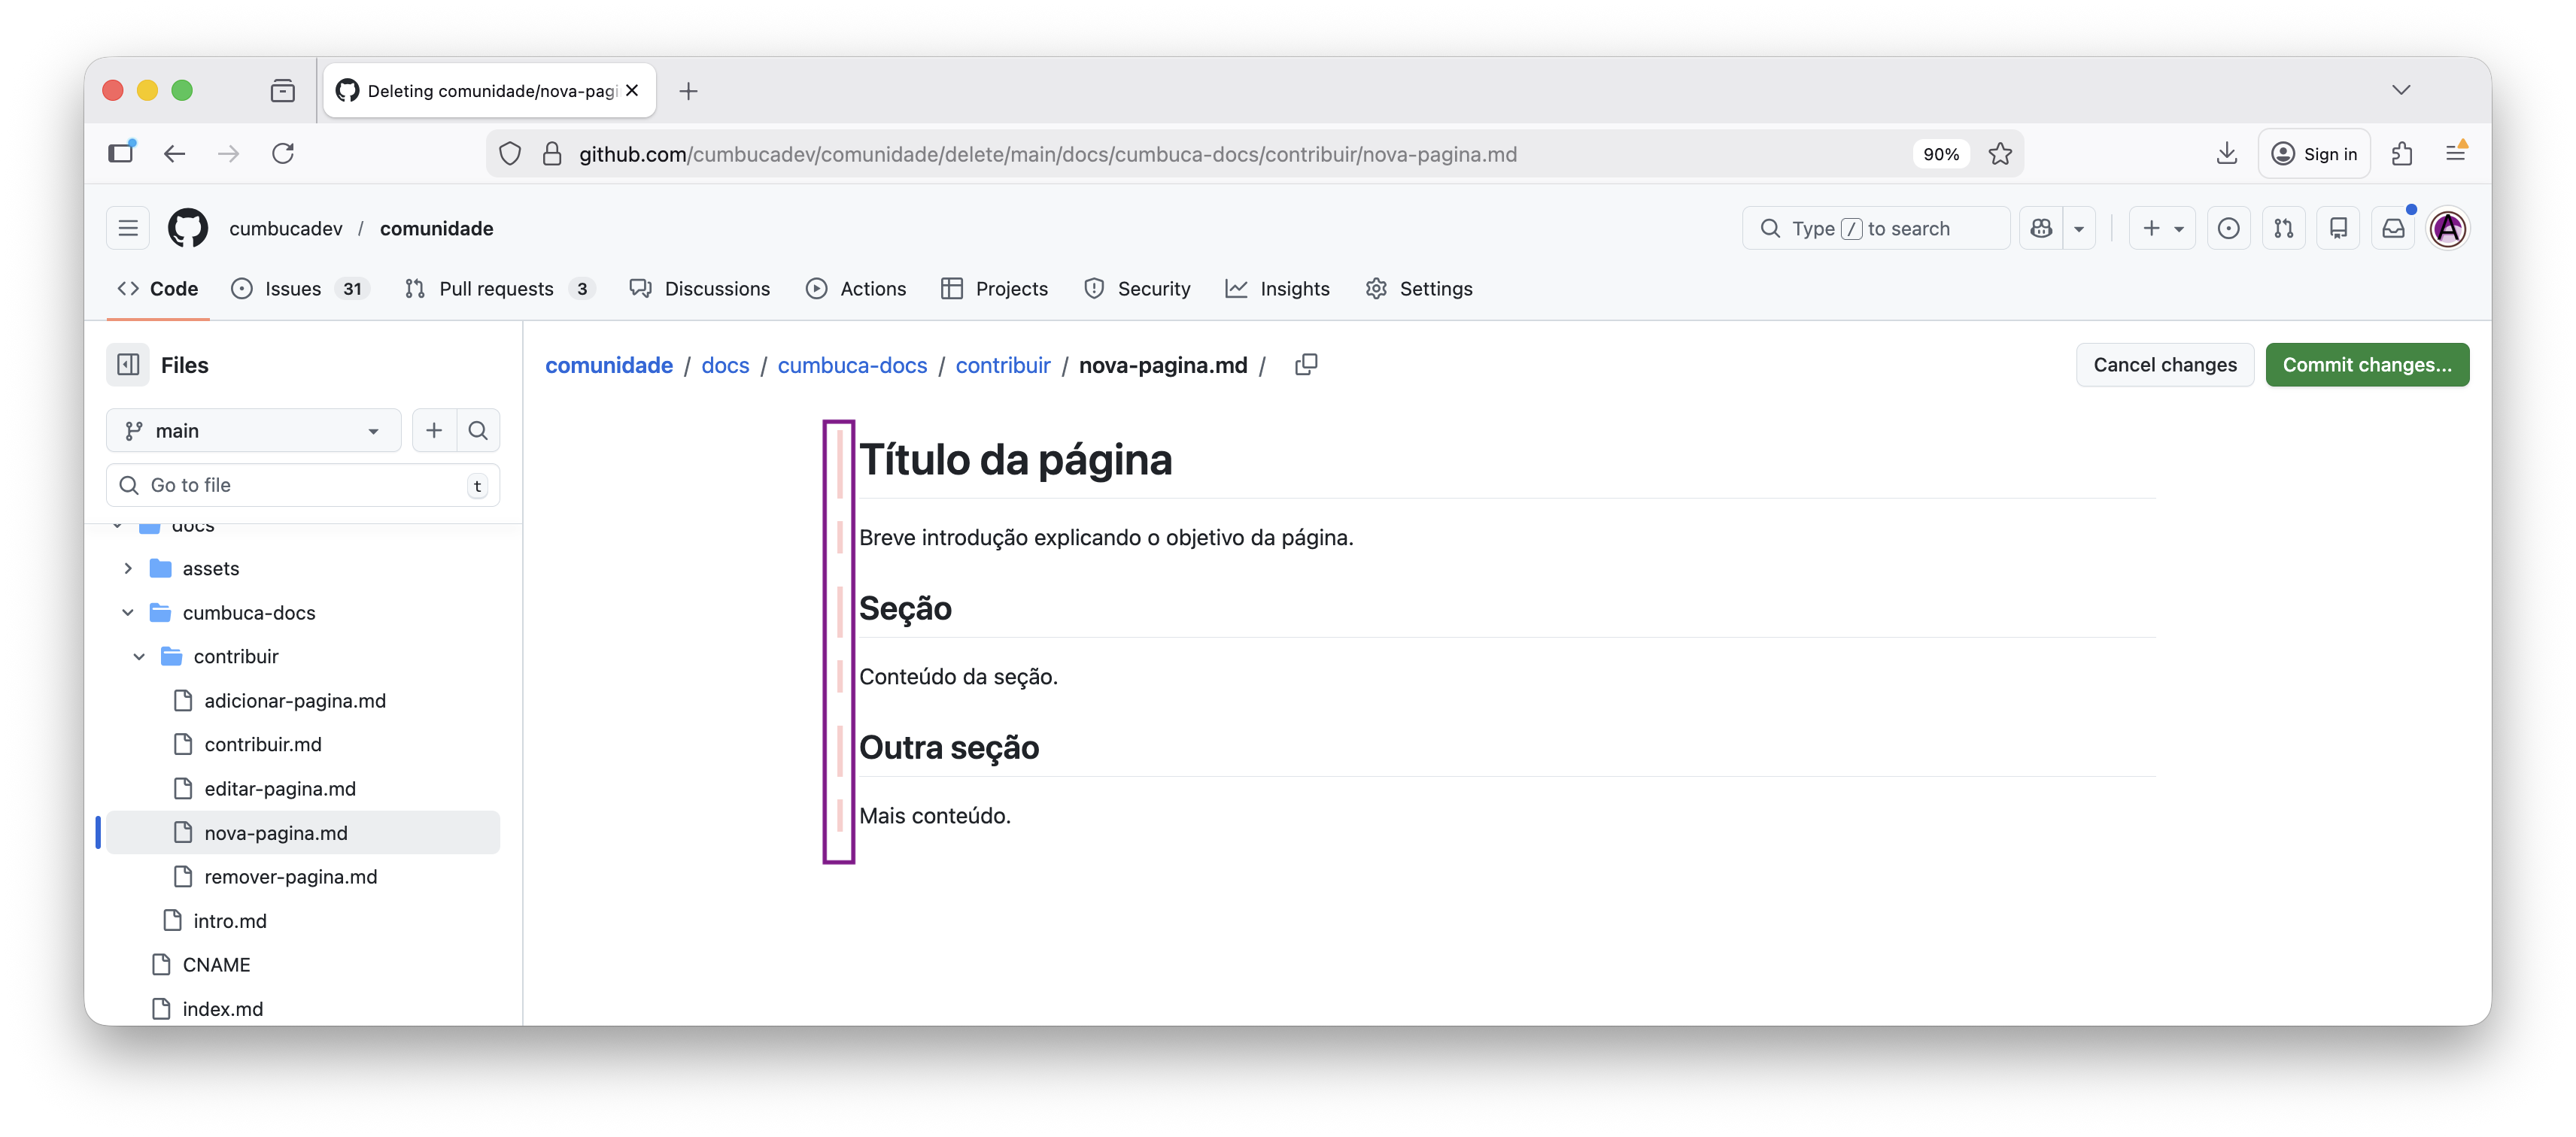Toggle the browser sidebar icon
Image resolution: width=2576 pixels, height=1137 pixels.
tap(121, 153)
